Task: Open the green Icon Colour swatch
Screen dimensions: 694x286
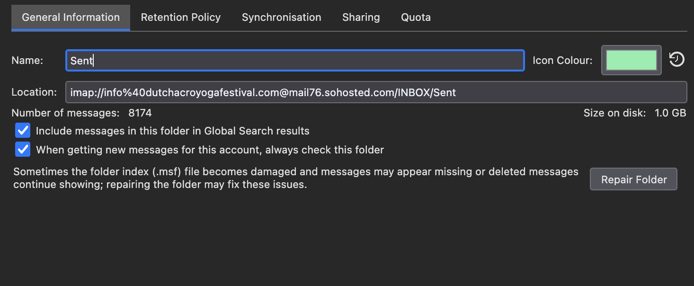Action: click(631, 60)
